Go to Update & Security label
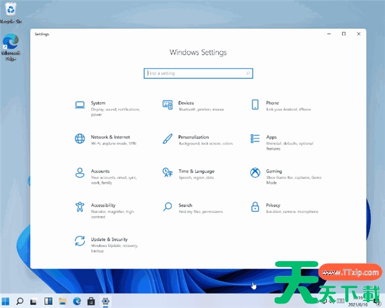Screen dimensions: 385x308 (109, 239)
